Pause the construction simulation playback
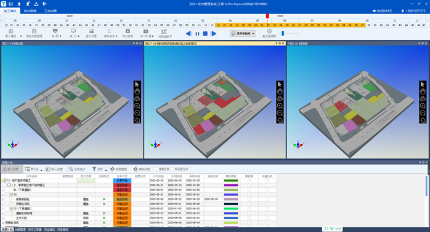The height and width of the screenshot is (232, 430). pos(197,34)
